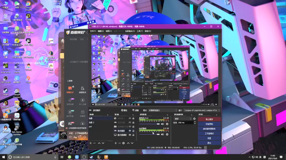
Task: Open OBS Studio desktop shortcut
Action: pos(5,79)
